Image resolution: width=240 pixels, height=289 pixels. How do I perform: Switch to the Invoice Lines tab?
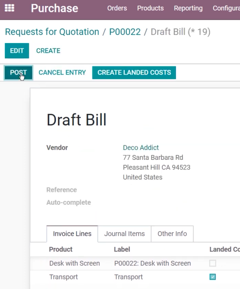tap(72, 233)
